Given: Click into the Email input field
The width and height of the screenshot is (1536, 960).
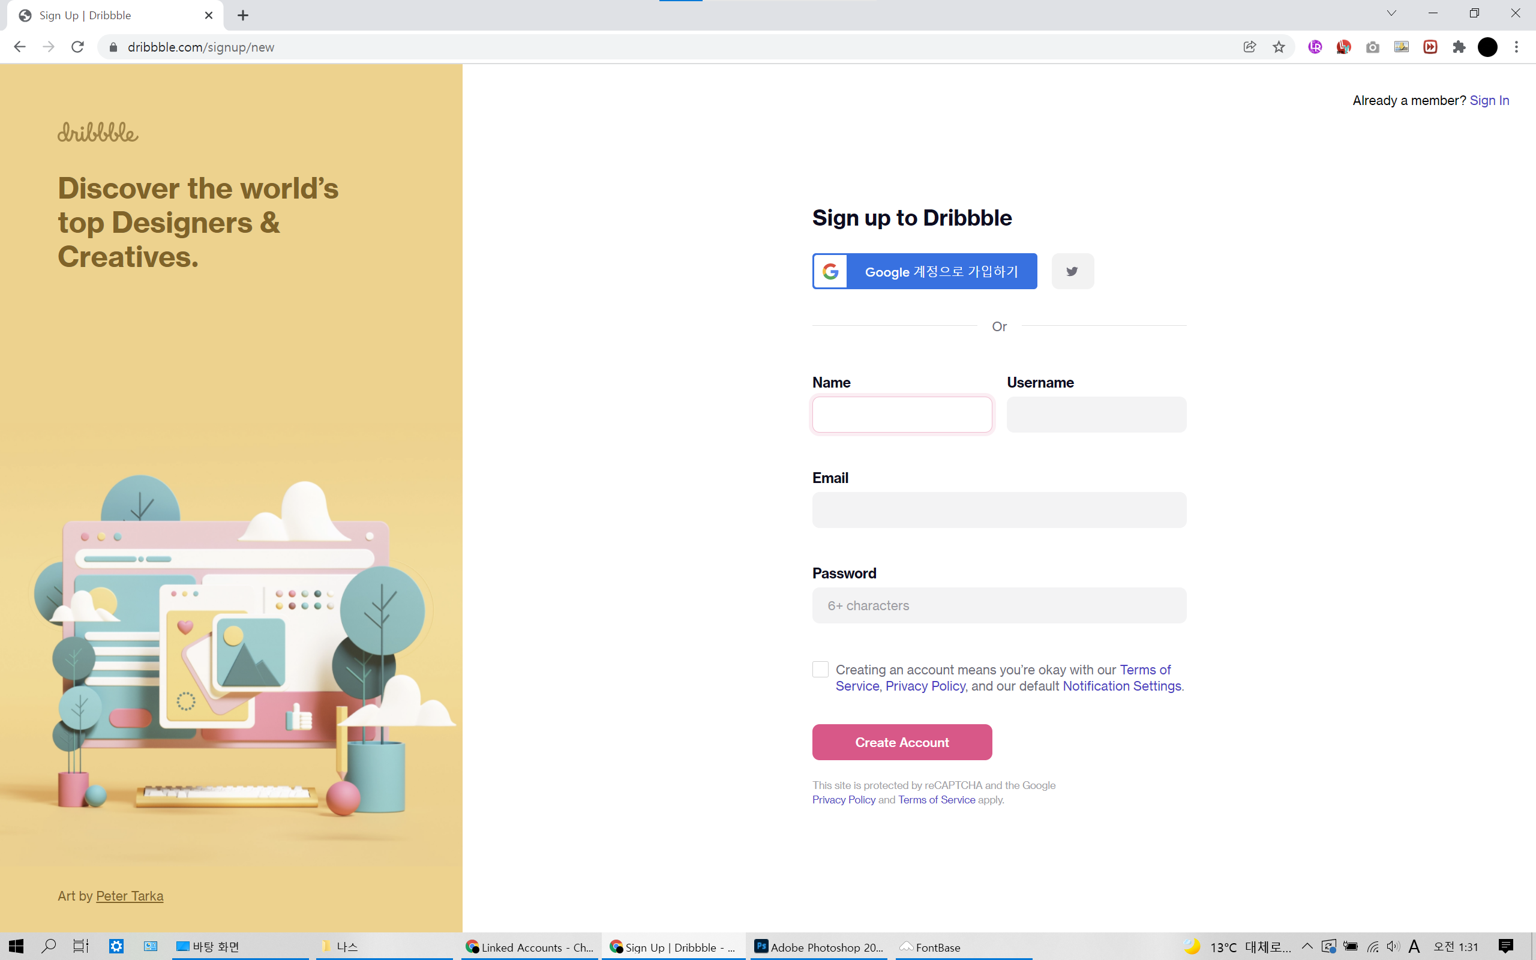Looking at the screenshot, I should click(x=998, y=510).
